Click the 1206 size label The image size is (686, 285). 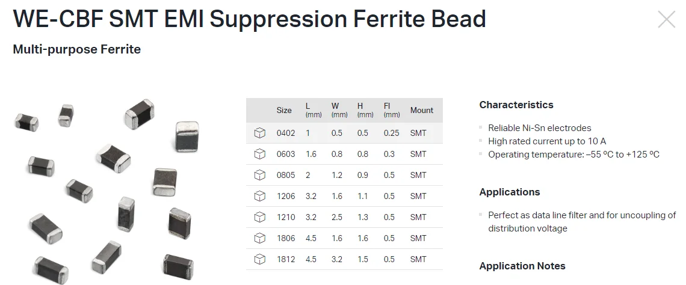point(286,196)
